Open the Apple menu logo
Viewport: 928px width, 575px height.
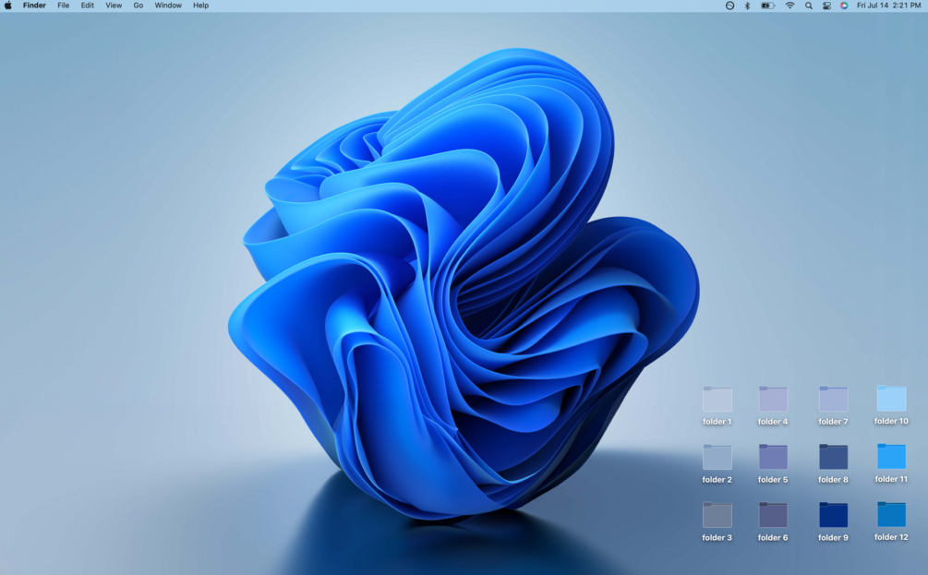(7, 6)
